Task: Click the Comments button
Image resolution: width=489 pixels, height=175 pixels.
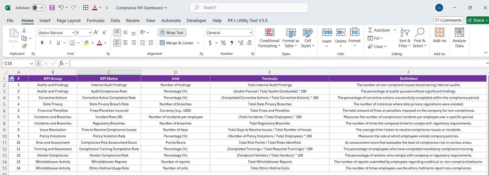Action: point(448,20)
